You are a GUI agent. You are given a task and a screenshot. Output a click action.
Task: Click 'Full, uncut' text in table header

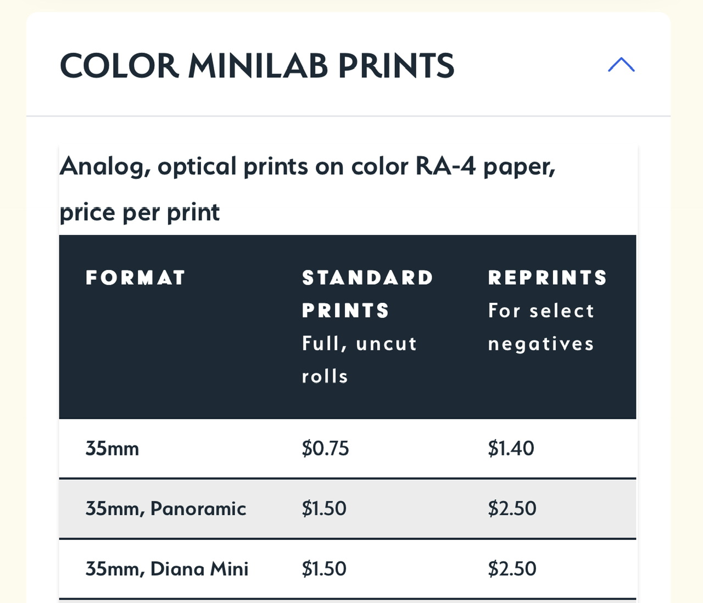coord(359,343)
